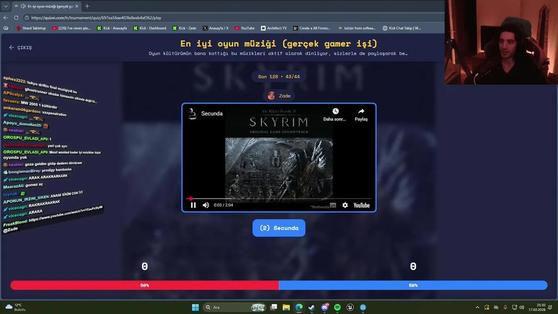The height and width of the screenshot is (314, 558).
Task: Mute tab via speaker icon
Action: (x=23, y=6)
